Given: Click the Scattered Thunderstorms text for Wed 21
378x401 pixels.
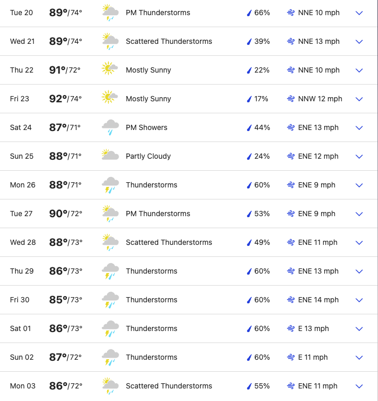Looking at the screenshot, I should (169, 41).
